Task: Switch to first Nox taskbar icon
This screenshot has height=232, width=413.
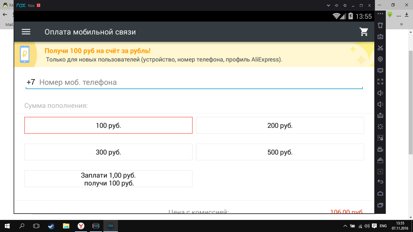Action: click(96, 226)
